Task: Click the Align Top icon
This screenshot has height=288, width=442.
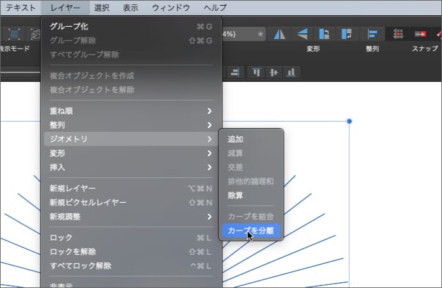Action: point(257,72)
